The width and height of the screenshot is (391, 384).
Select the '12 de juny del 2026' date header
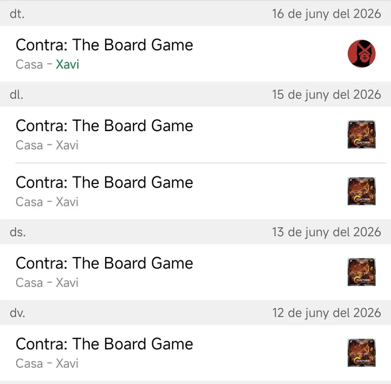327,313
